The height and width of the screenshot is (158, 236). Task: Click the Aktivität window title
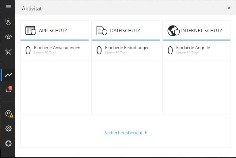click(x=32, y=9)
